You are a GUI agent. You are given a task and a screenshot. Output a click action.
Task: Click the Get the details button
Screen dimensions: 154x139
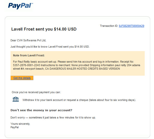point(22,78)
